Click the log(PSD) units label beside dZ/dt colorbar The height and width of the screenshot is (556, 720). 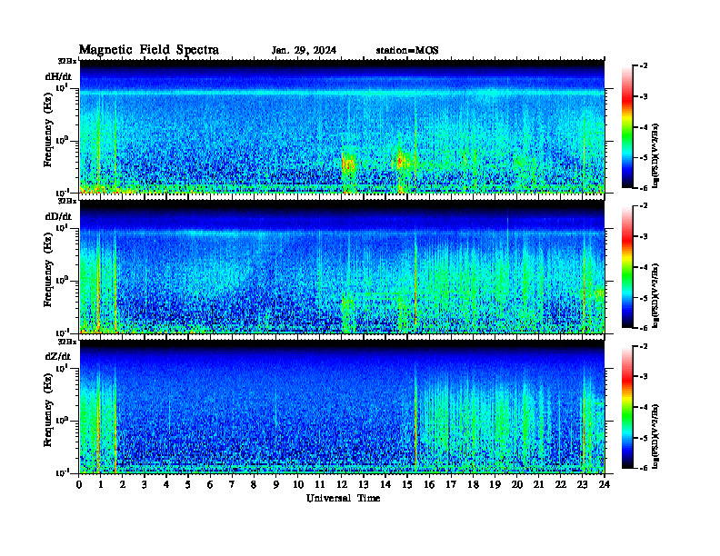pyautogui.click(x=656, y=435)
